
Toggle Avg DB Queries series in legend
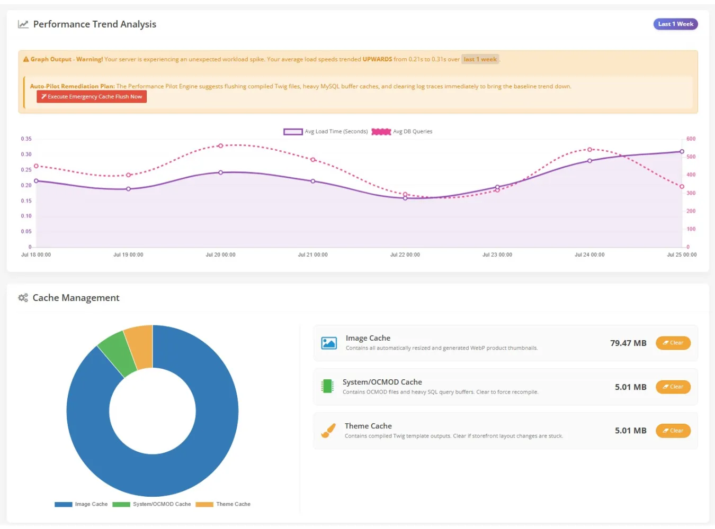[x=402, y=132]
